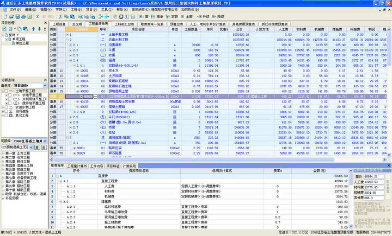The height and width of the screenshot is (236, 392).
Task: Tick the 四、其它工程 checkbox
Action: tap(7, 116)
